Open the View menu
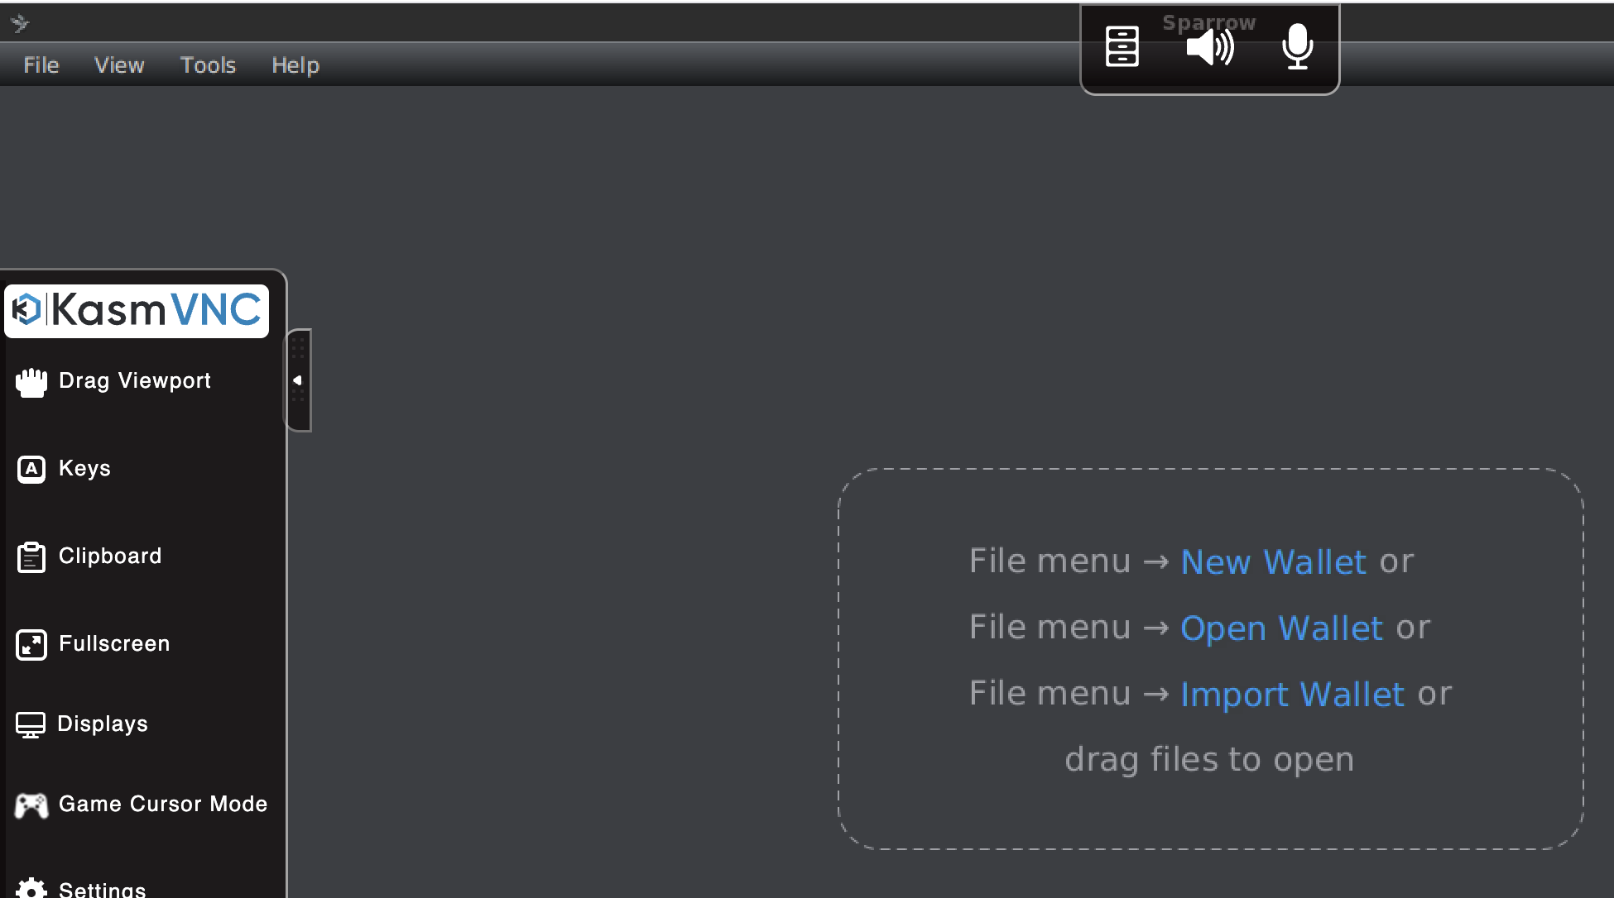 pyautogui.click(x=119, y=65)
